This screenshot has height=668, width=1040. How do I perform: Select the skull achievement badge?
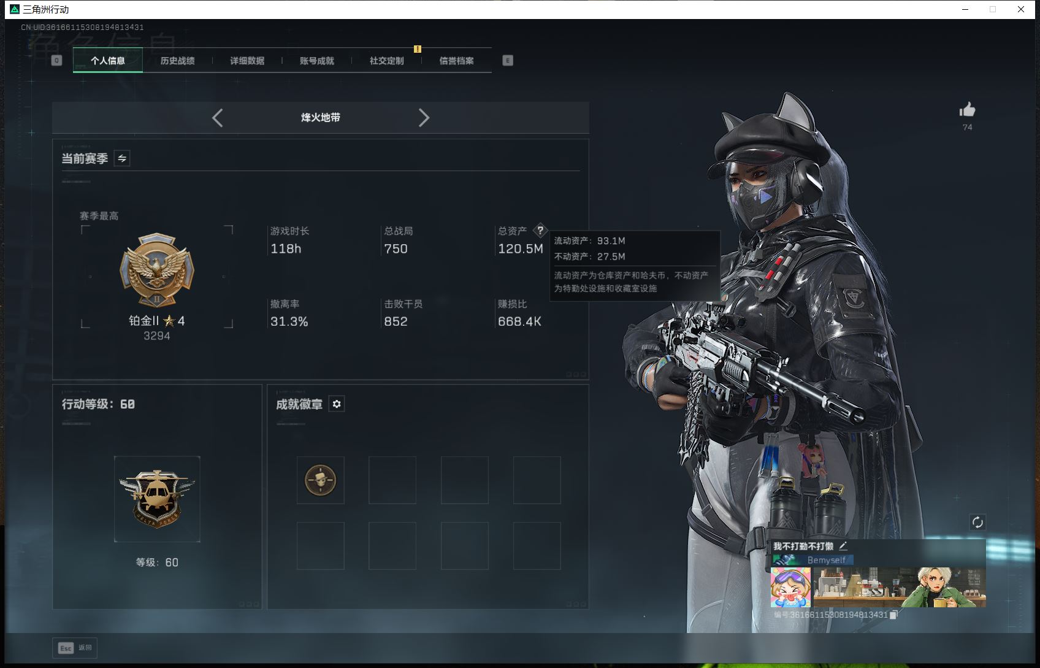(x=321, y=480)
